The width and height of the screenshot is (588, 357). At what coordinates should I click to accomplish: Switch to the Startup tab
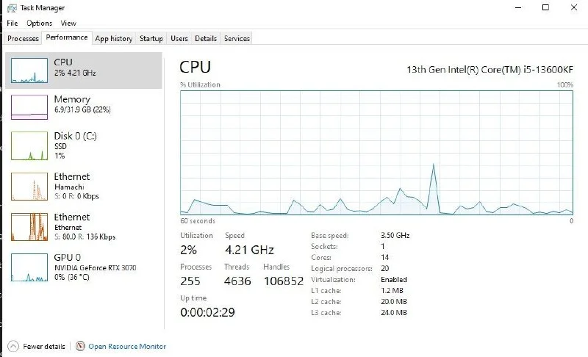pyautogui.click(x=151, y=38)
